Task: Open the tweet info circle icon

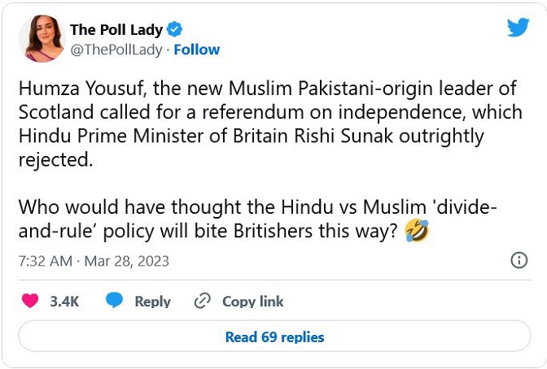Action: [x=518, y=260]
